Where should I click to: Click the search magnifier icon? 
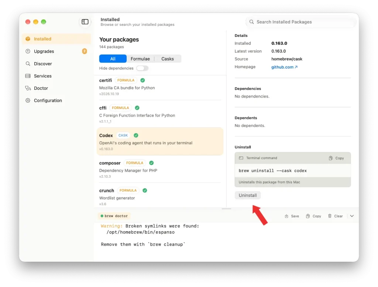(x=251, y=22)
